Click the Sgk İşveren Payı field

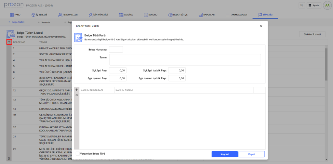point(118,78)
